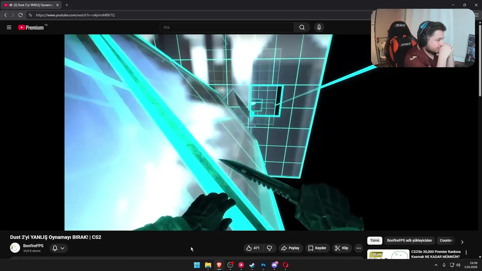Open BonfireFPS channel avatar
482x271 pixels.
coord(15,248)
